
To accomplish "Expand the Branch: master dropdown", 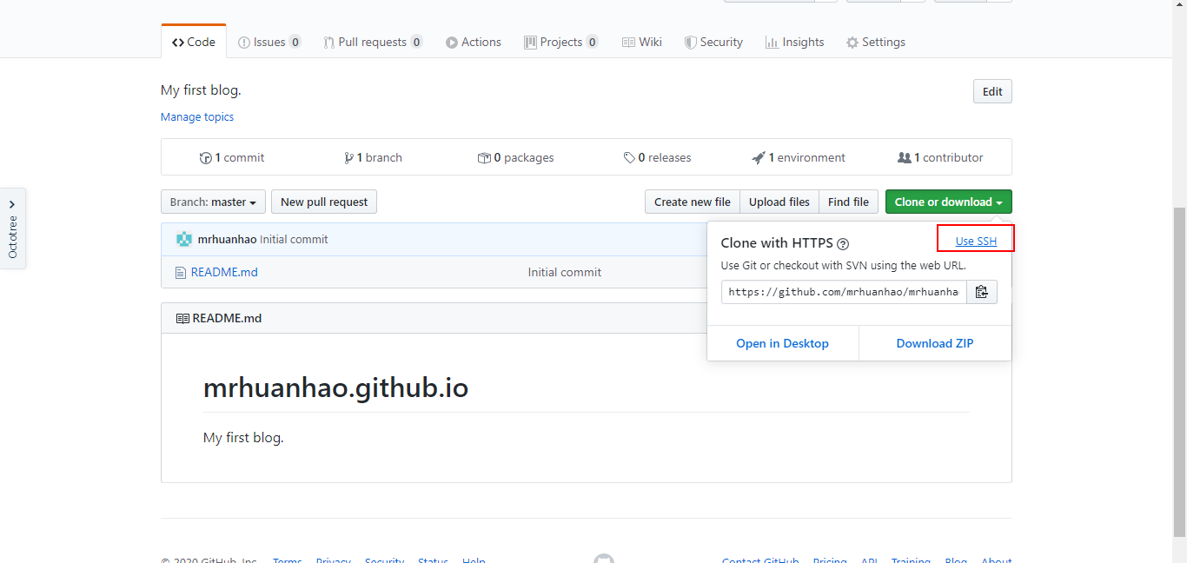I will pyautogui.click(x=213, y=202).
